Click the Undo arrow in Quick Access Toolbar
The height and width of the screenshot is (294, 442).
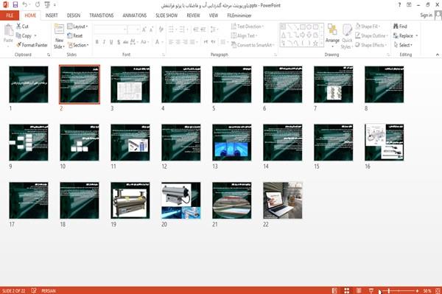point(25,5)
